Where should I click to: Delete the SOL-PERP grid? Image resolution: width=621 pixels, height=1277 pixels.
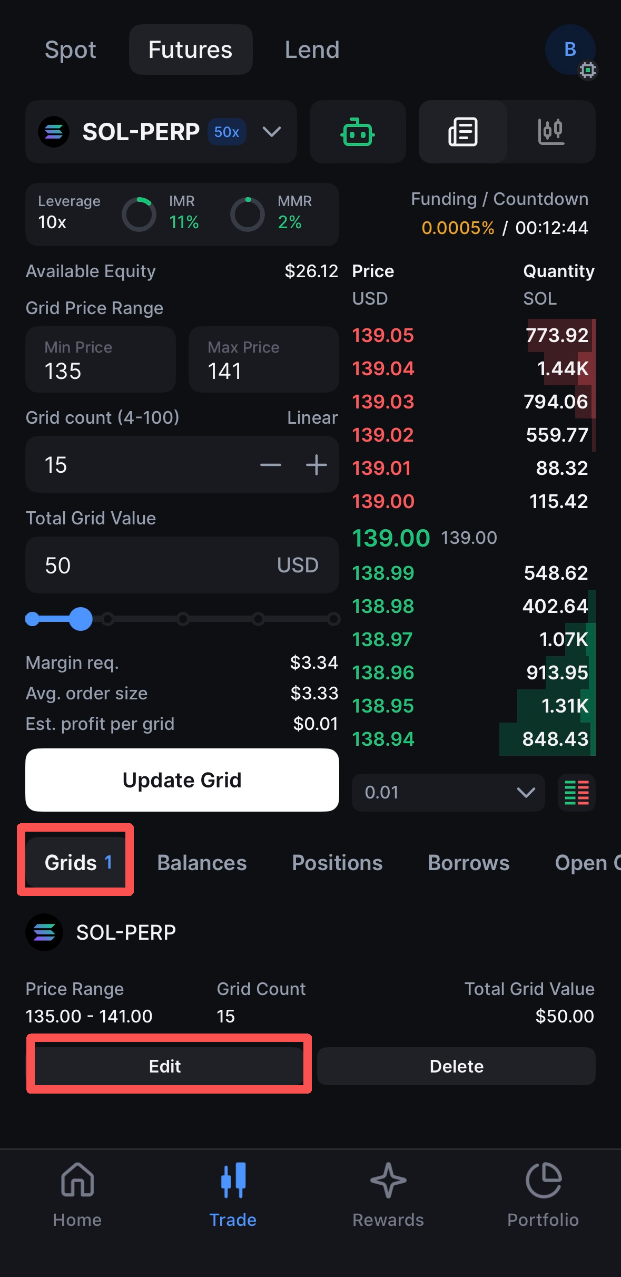point(456,1066)
